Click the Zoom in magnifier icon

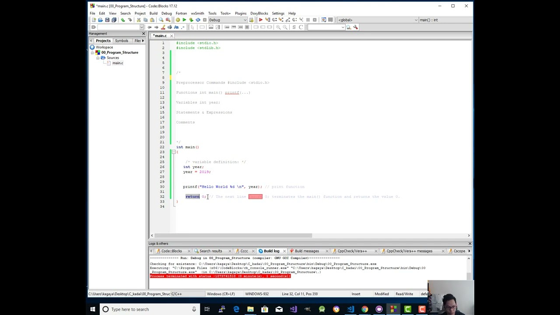278,27
